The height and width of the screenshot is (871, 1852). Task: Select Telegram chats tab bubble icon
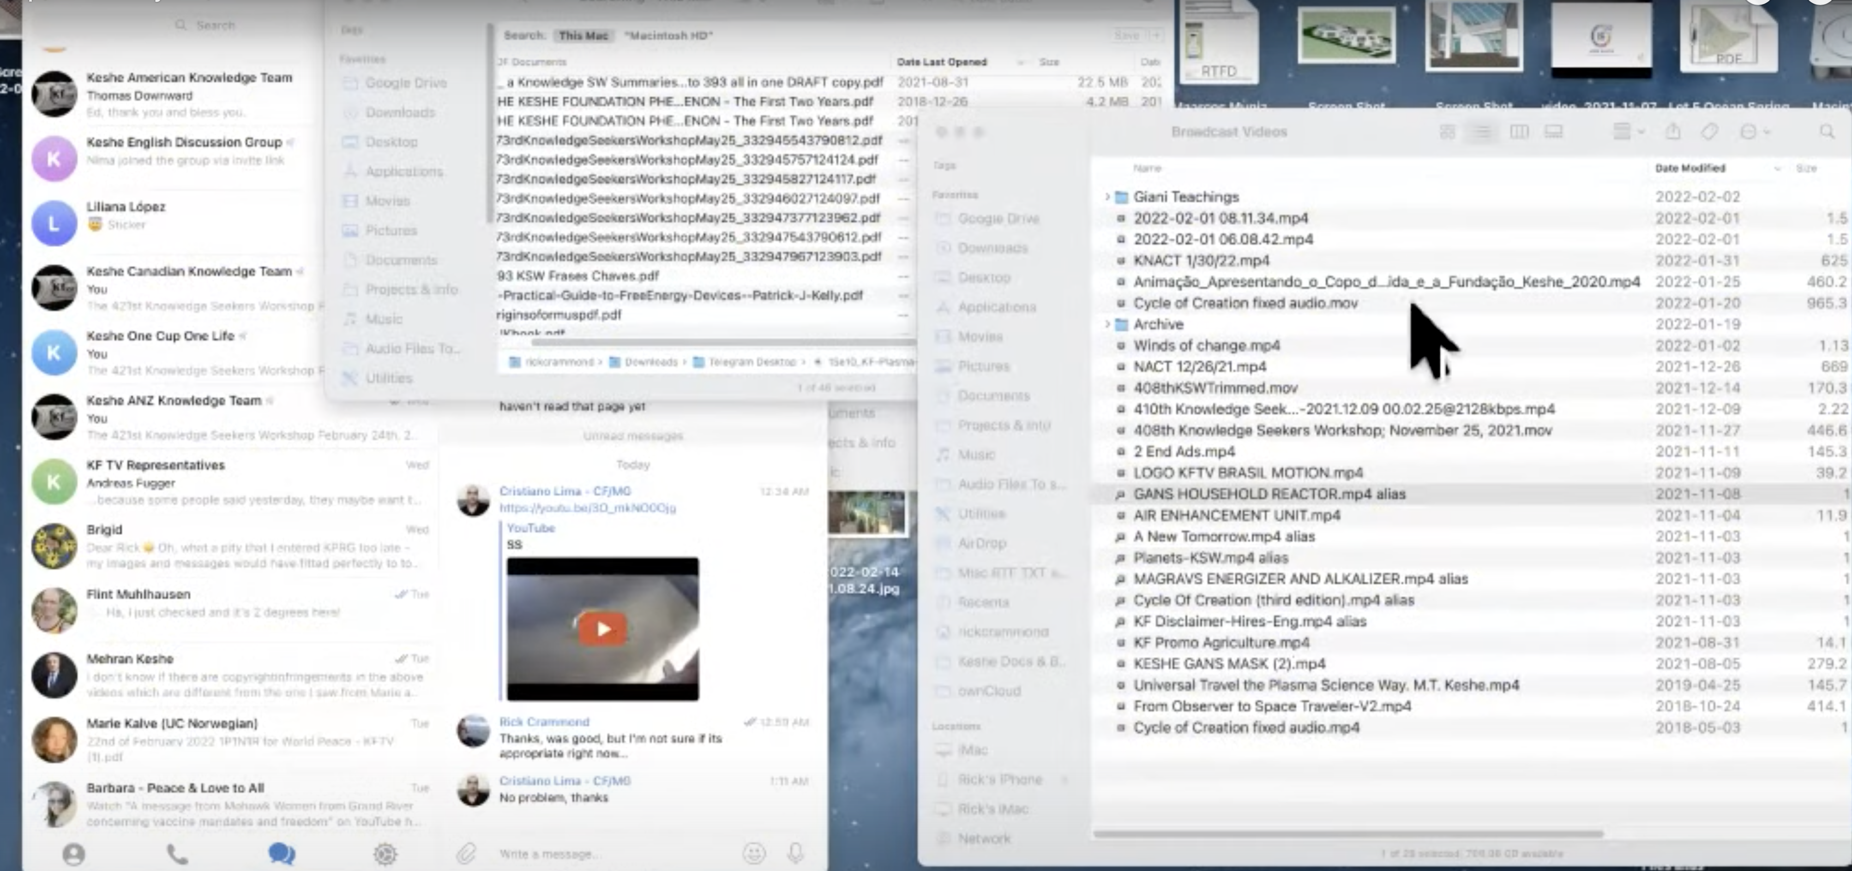[281, 853]
